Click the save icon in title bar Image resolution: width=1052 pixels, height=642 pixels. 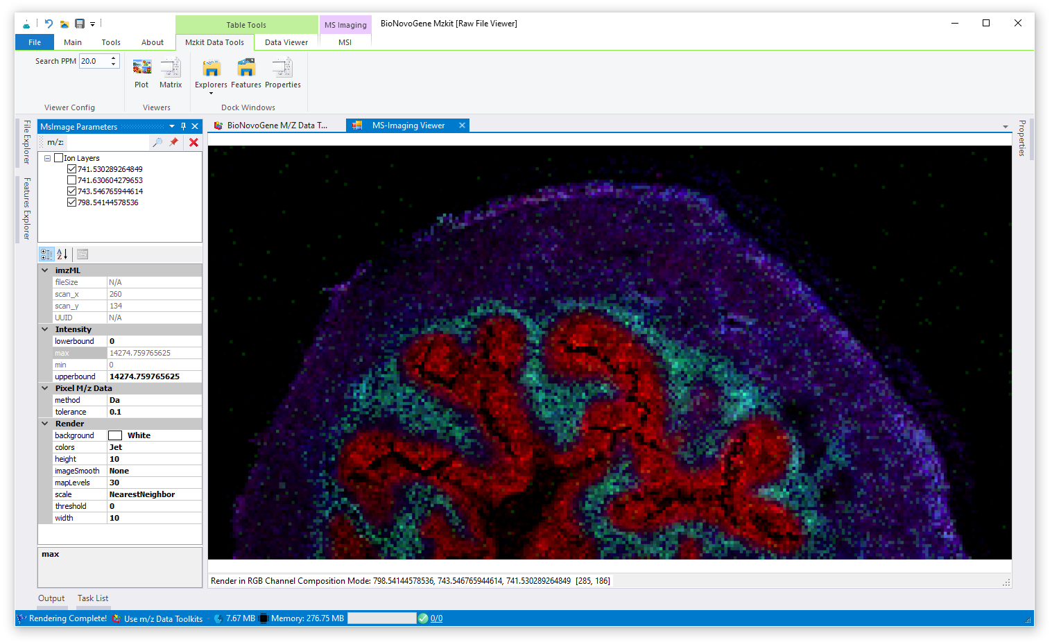coord(80,24)
